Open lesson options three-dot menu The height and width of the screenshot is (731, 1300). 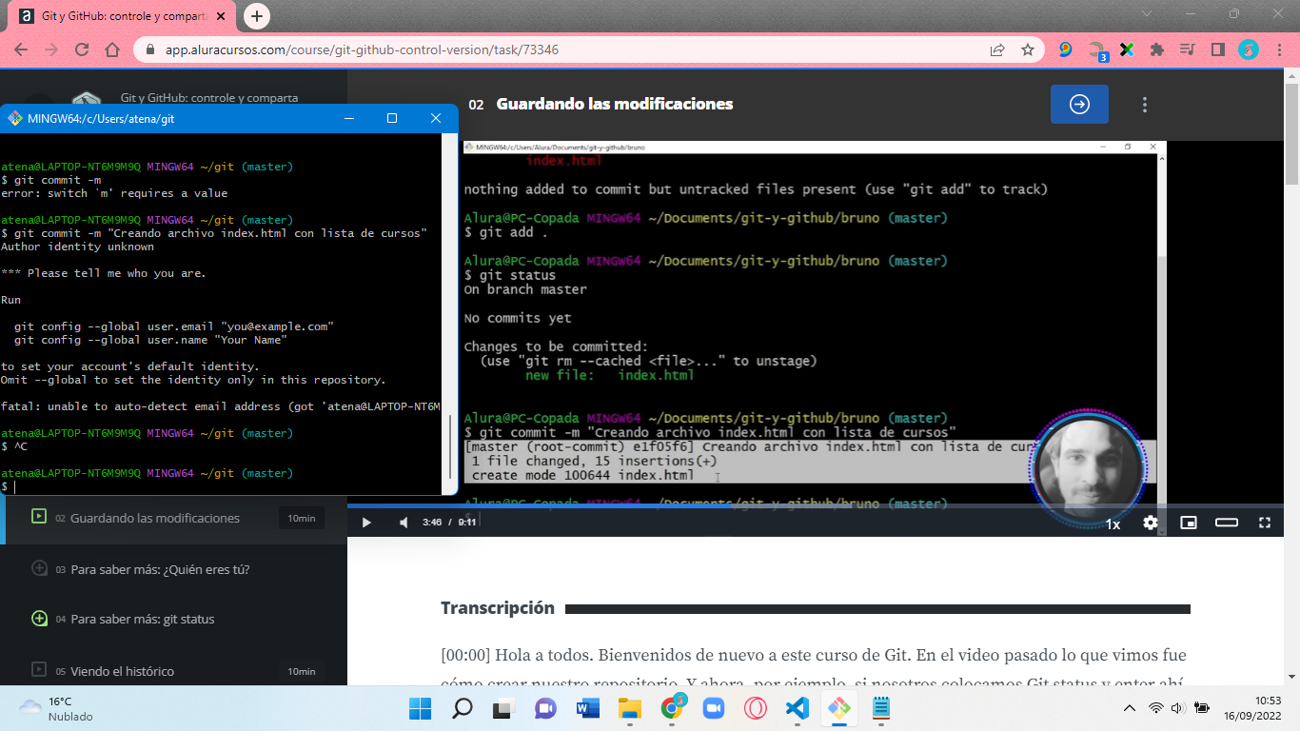coord(1145,105)
